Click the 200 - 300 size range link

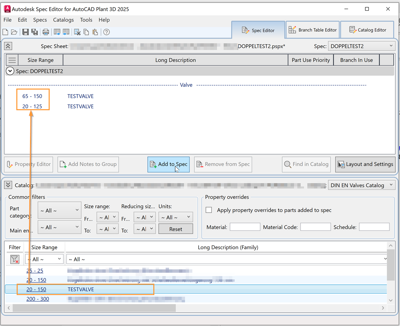point(38,299)
